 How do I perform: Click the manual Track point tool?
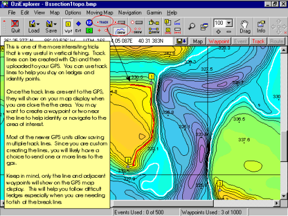(102, 22)
